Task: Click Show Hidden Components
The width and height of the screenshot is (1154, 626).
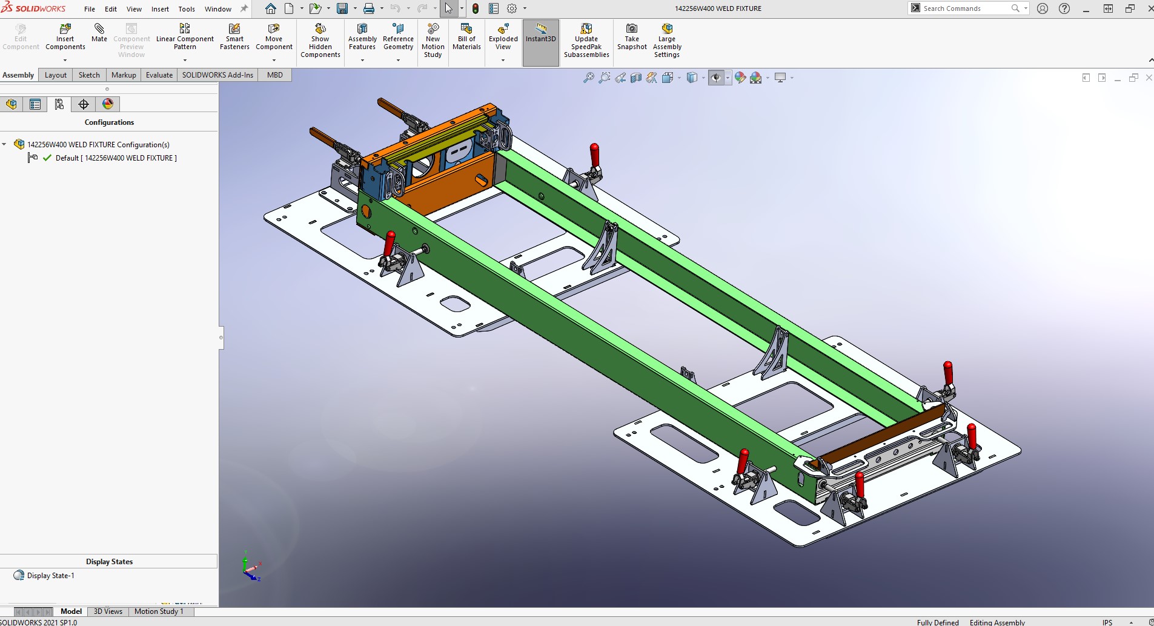Action: 320,40
